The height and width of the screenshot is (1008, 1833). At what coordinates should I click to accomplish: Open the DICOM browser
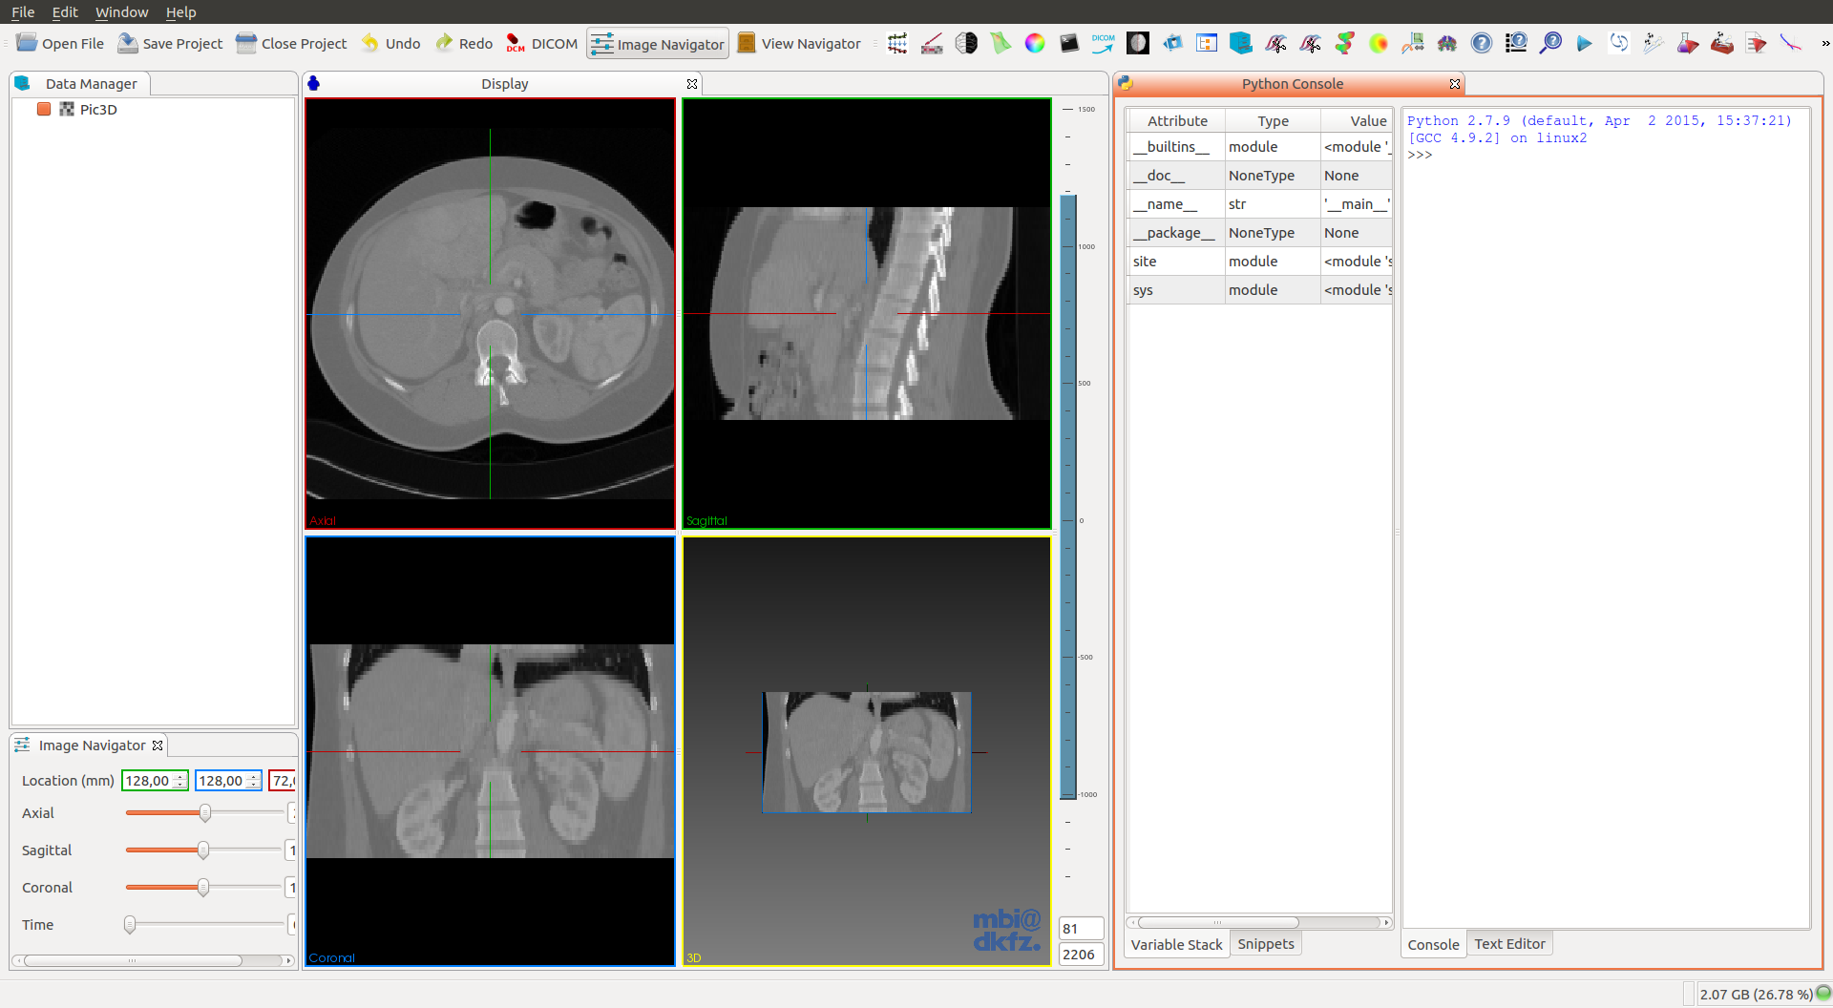click(x=541, y=43)
